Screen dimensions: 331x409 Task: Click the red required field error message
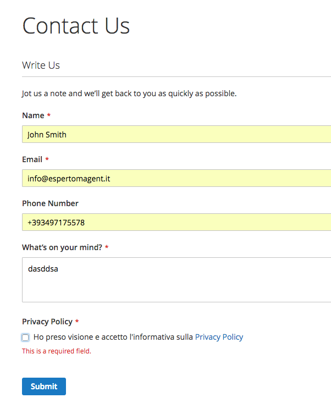[x=57, y=351]
